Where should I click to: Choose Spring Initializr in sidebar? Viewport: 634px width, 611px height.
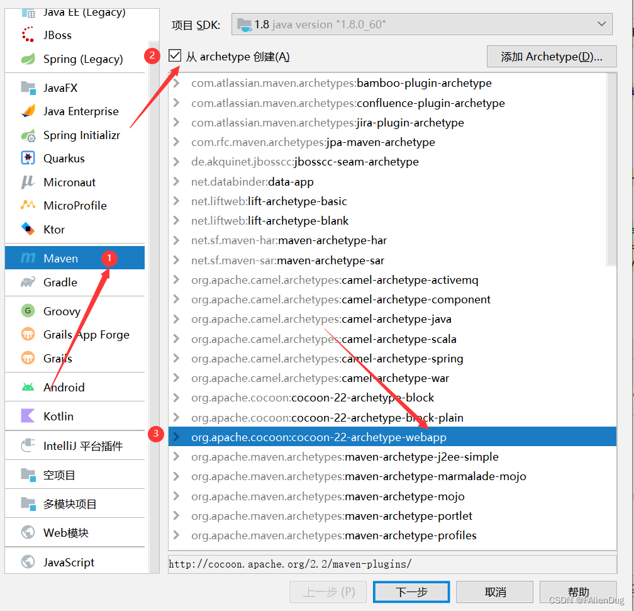75,135
